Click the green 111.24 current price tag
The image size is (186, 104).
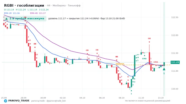click(175, 62)
